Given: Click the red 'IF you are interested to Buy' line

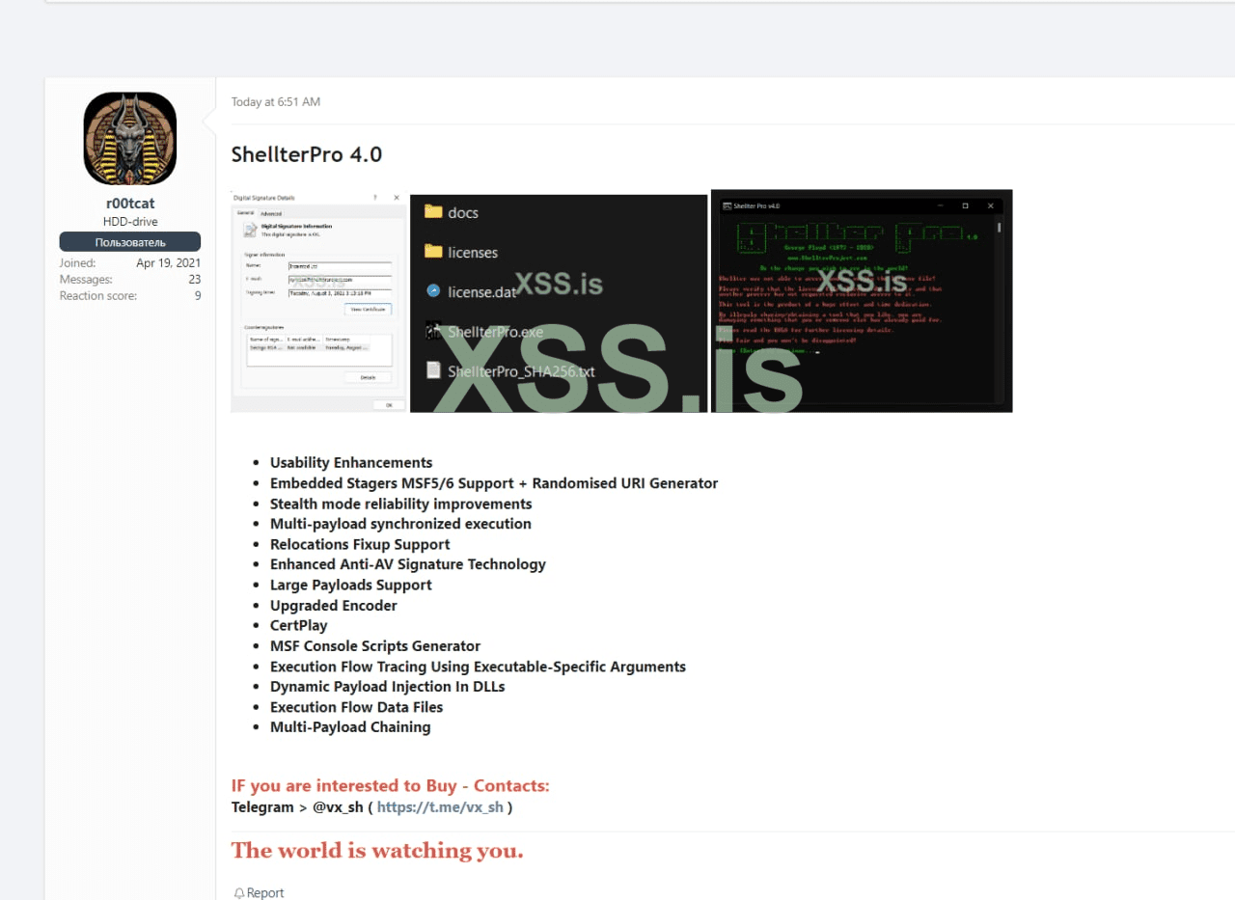Looking at the screenshot, I should 391,785.
